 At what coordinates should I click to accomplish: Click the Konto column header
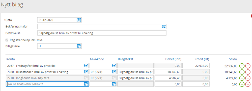(11, 59)
